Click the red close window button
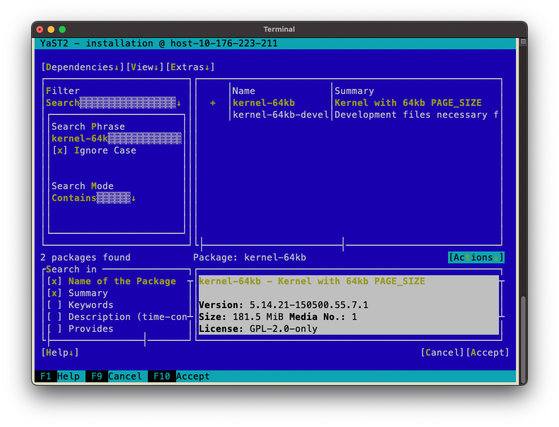Image resolution: width=559 pixels, height=427 pixels. coord(40,29)
